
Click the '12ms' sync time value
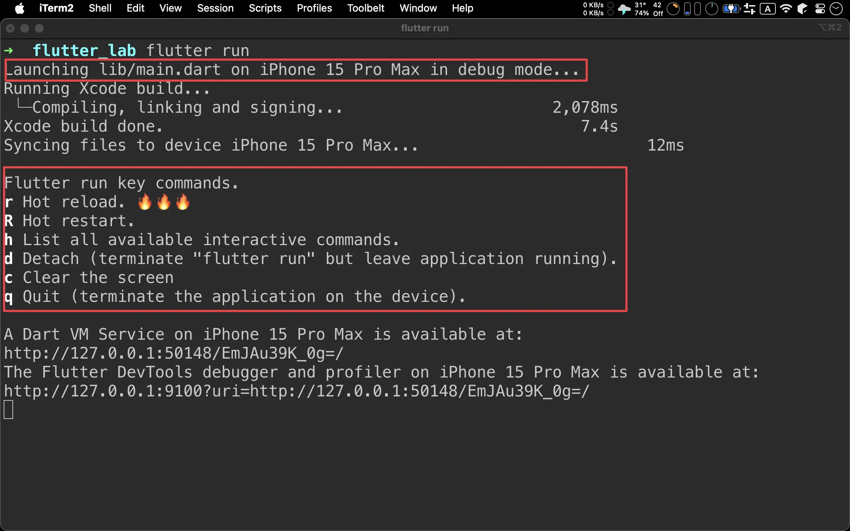(x=666, y=145)
